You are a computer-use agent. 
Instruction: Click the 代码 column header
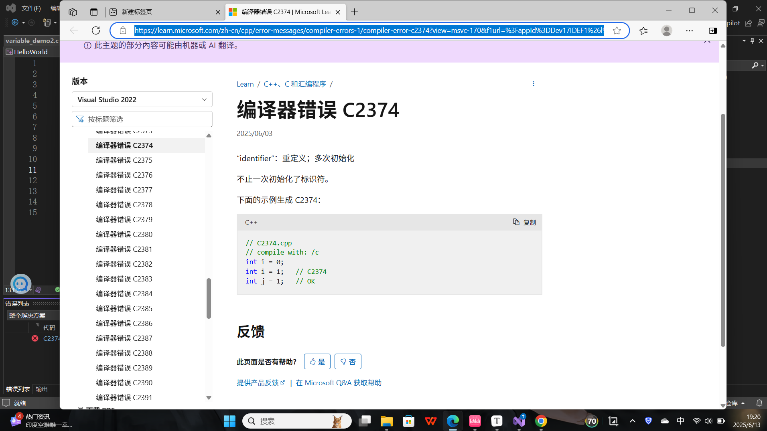pos(49,328)
